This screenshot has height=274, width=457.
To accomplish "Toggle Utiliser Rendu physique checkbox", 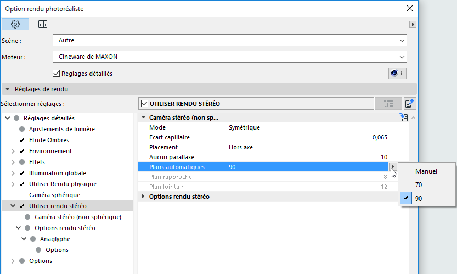I will [22, 184].
